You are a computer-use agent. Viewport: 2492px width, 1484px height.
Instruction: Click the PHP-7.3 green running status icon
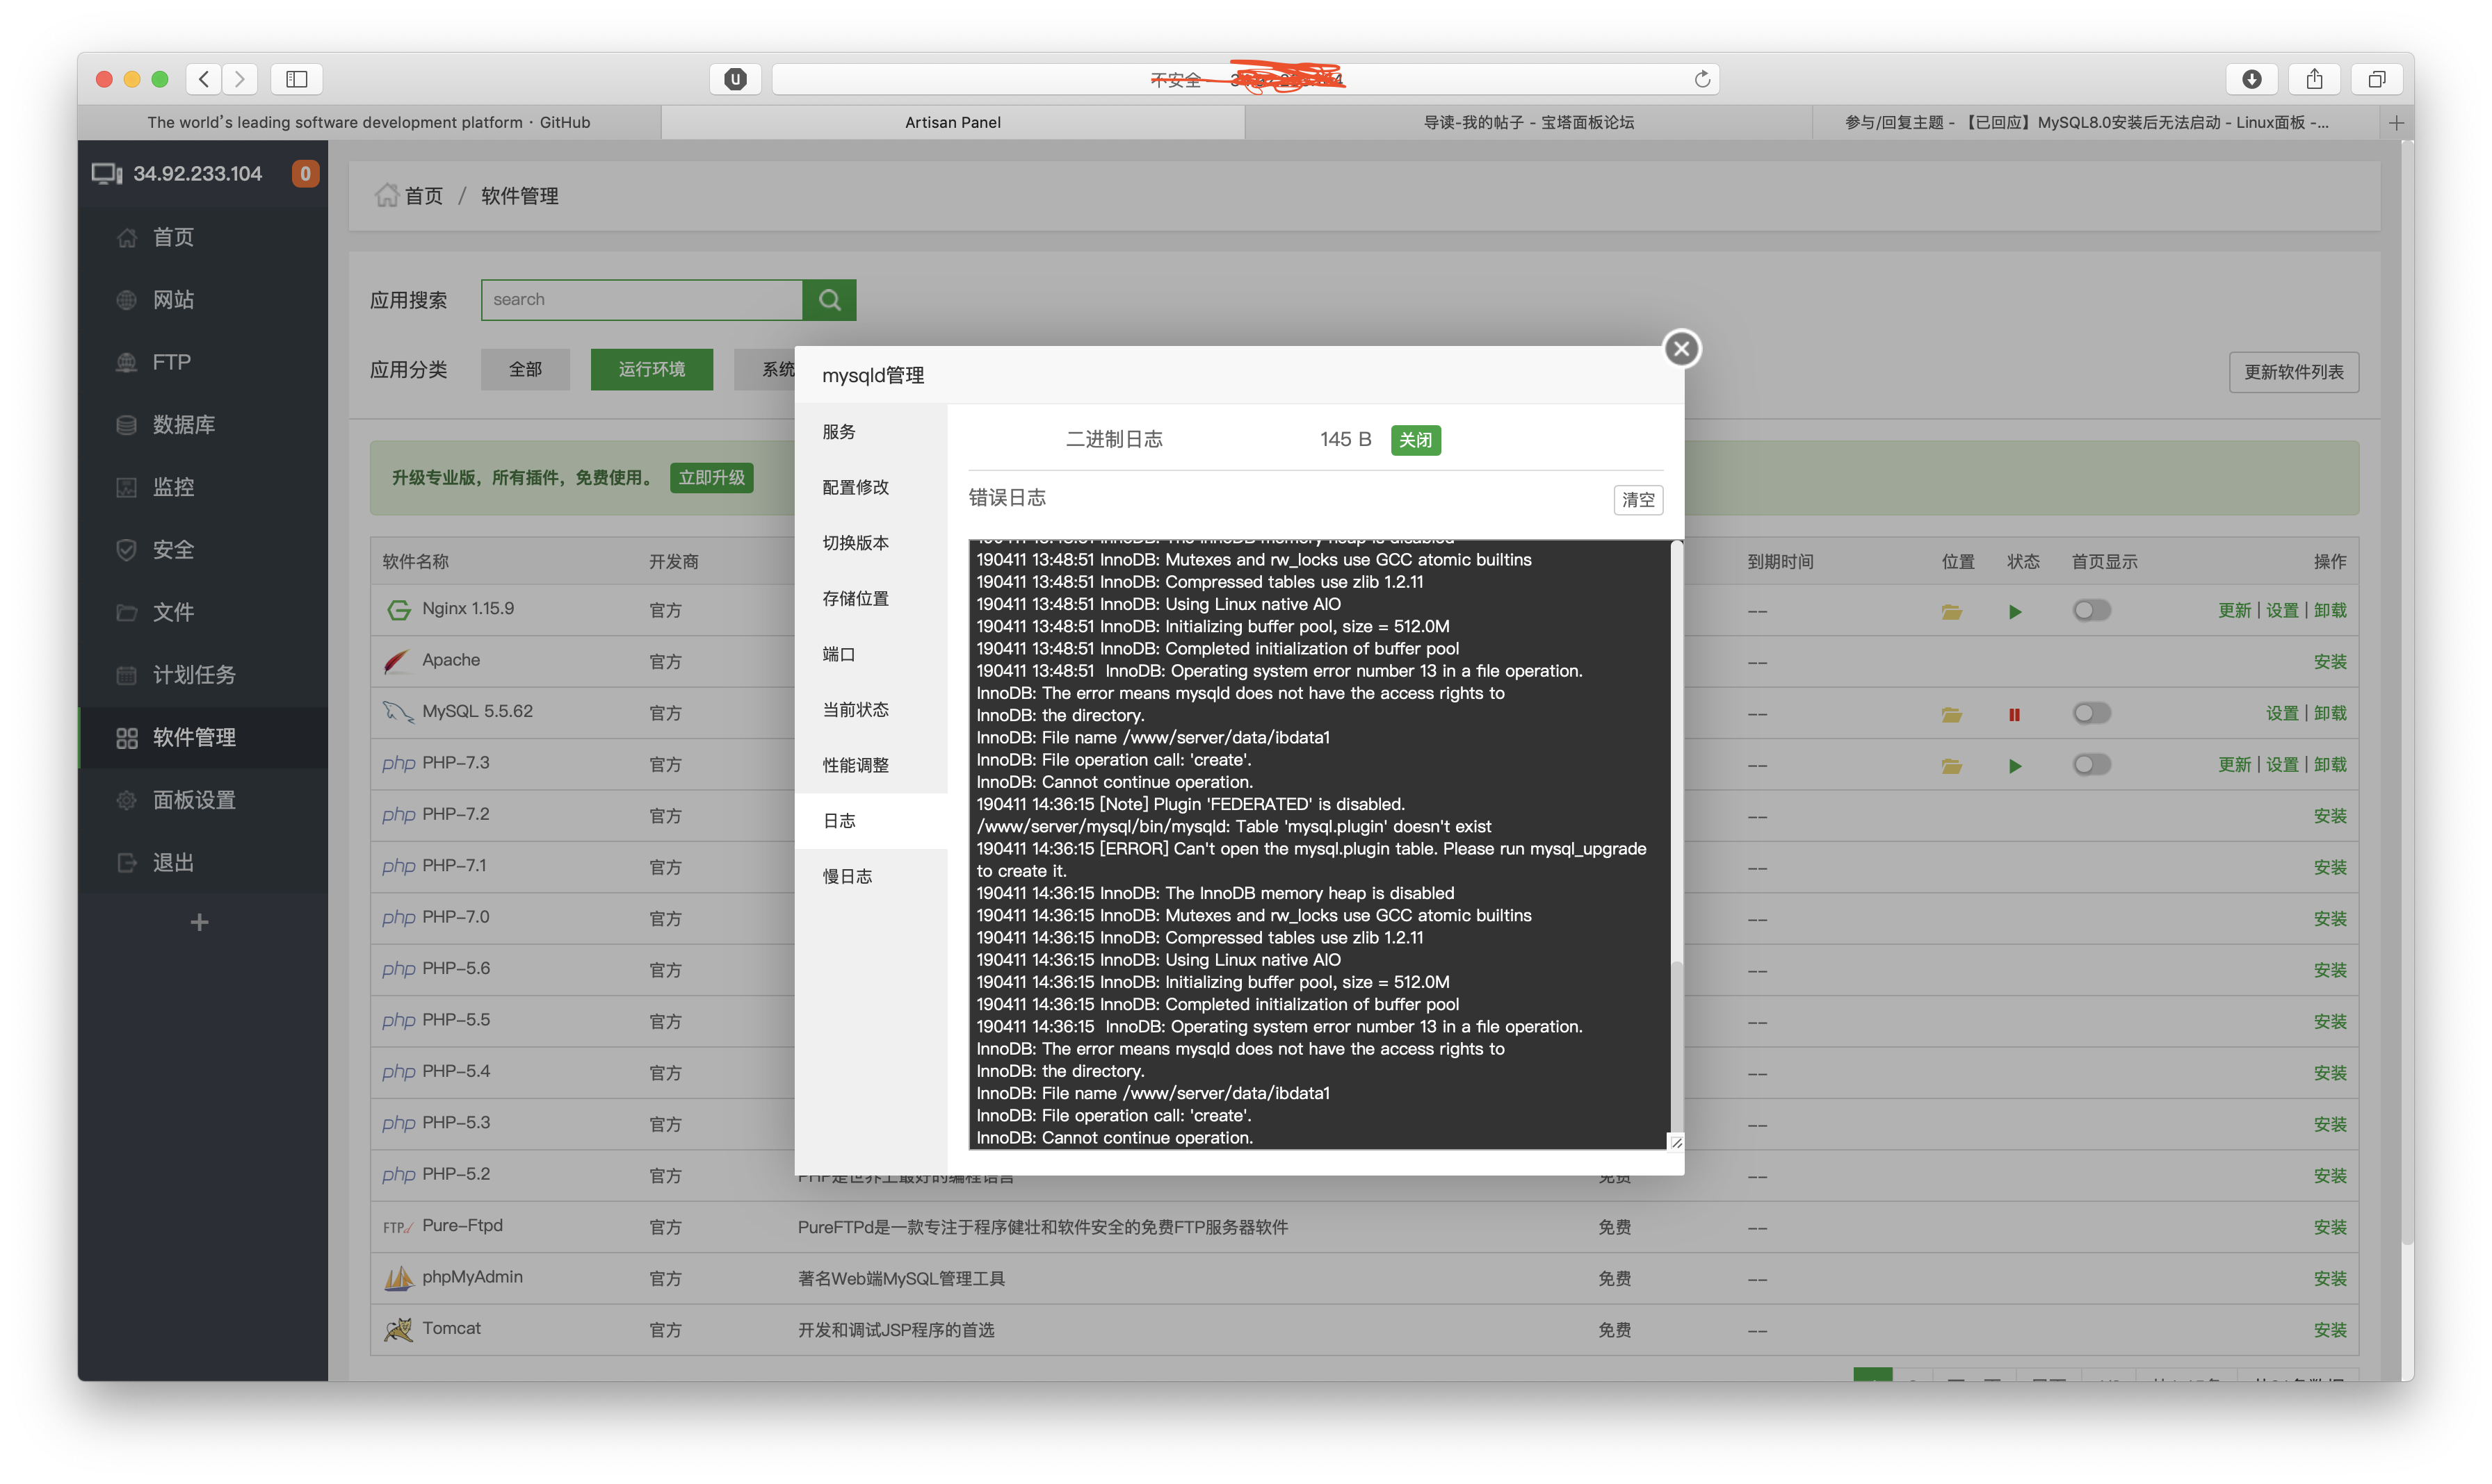pos(2014,766)
